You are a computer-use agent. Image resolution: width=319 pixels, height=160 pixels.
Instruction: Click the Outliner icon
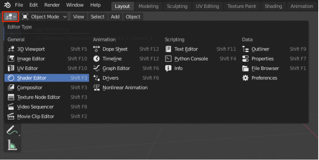(x=246, y=49)
